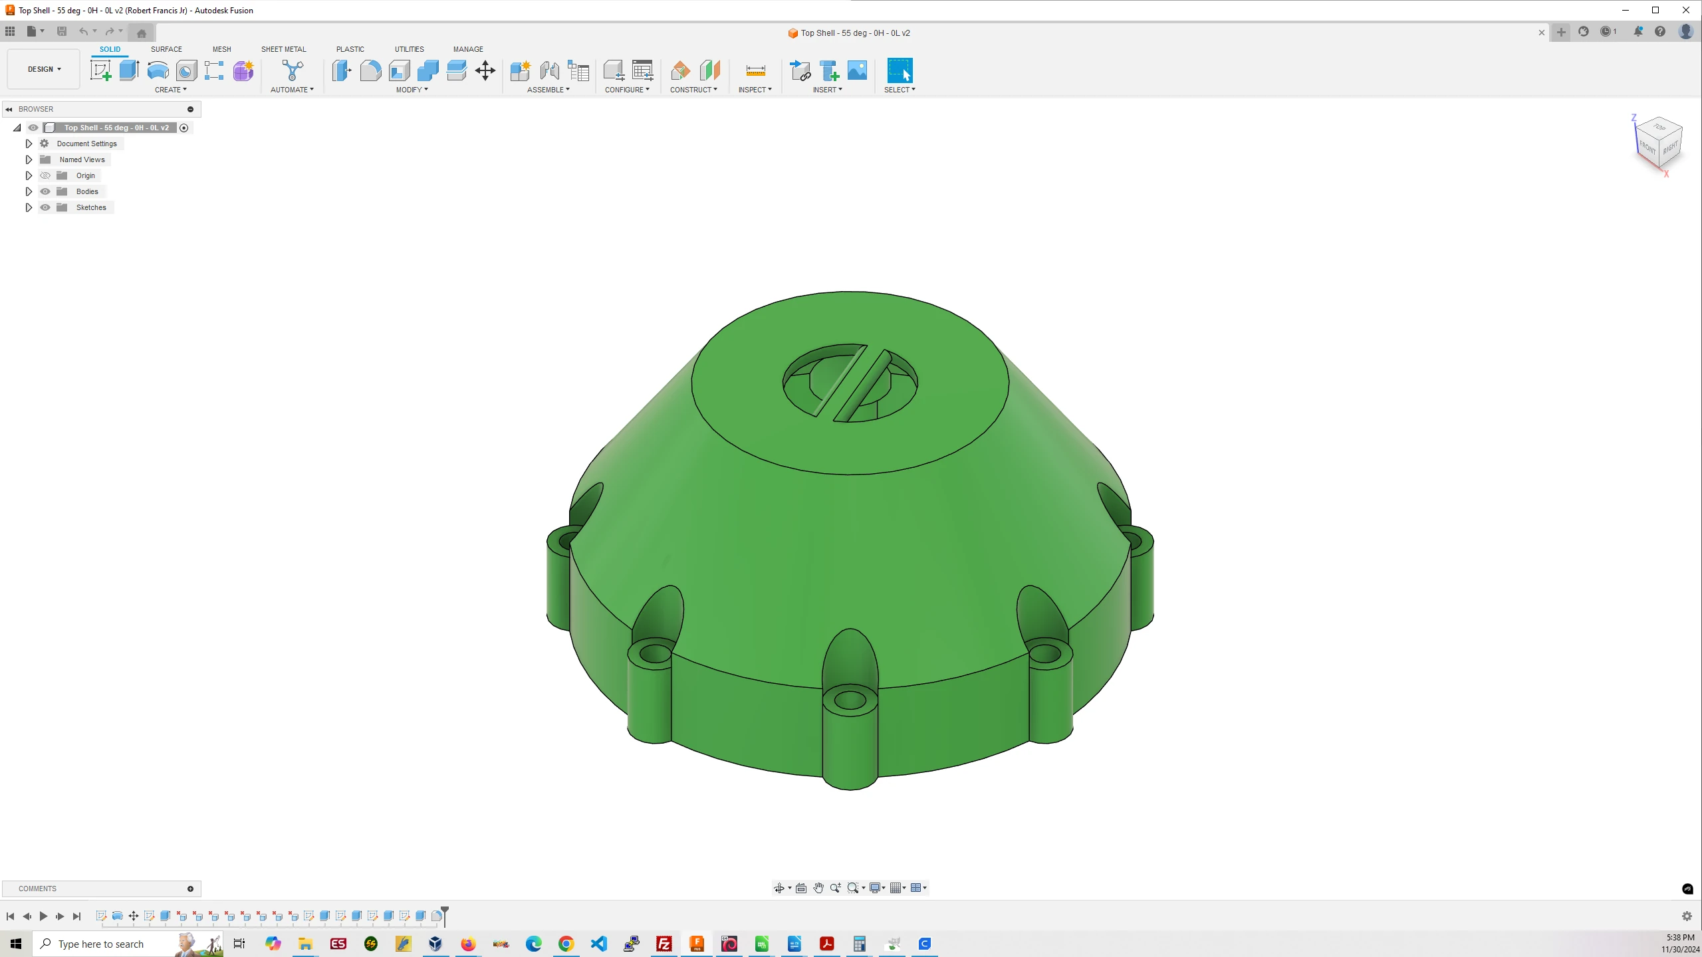Click the Inspect measurement tool
The height and width of the screenshot is (957, 1702).
755,70
